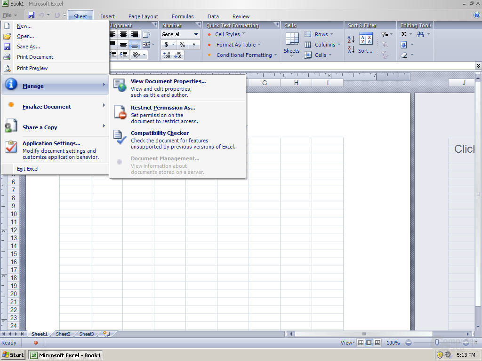Screen dimensions: 482x361
Task: Select Finalize Document menu item
Action: (x=55, y=107)
